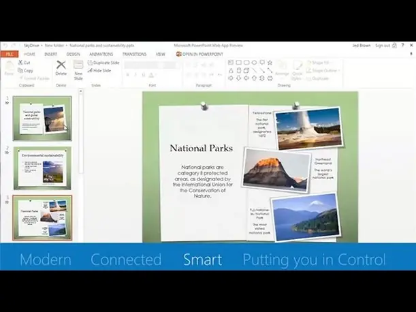Click the redo arrow in title bar
The height and width of the screenshot is (312, 416).
14,46
